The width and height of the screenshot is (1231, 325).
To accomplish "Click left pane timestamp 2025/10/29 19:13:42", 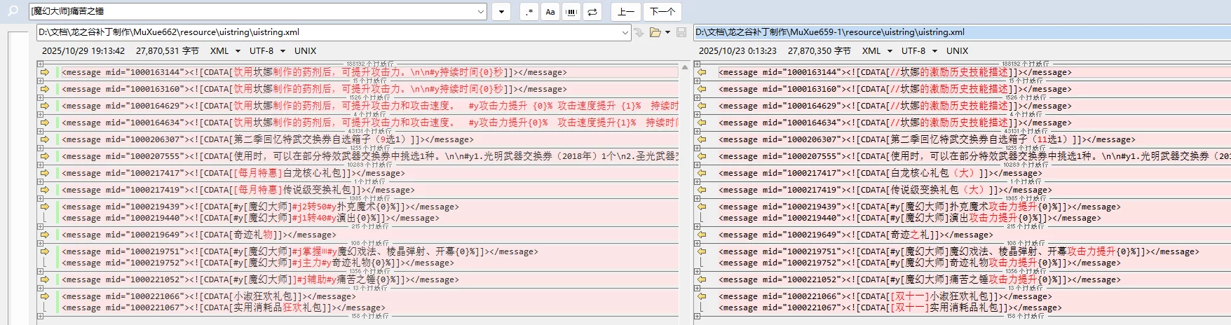I will pyautogui.click(x=83, y=51).
